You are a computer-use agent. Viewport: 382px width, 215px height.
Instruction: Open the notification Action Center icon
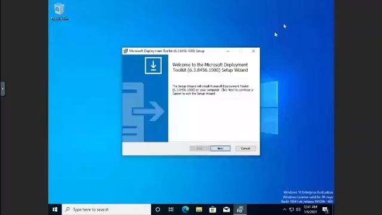click(325, 210)
